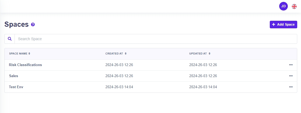Sort by the Space Name sort arrows
This screenshot has height=113, width=301.
tap(29, 54)
